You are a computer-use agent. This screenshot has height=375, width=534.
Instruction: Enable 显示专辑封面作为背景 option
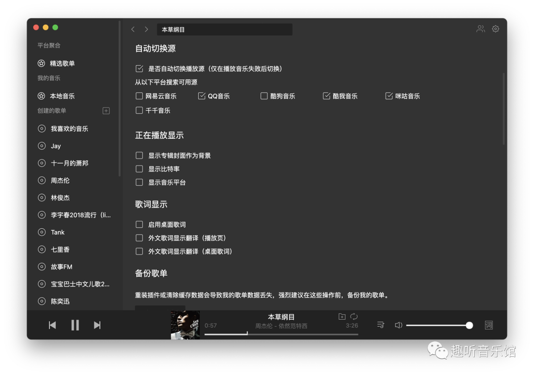[139, 156]
